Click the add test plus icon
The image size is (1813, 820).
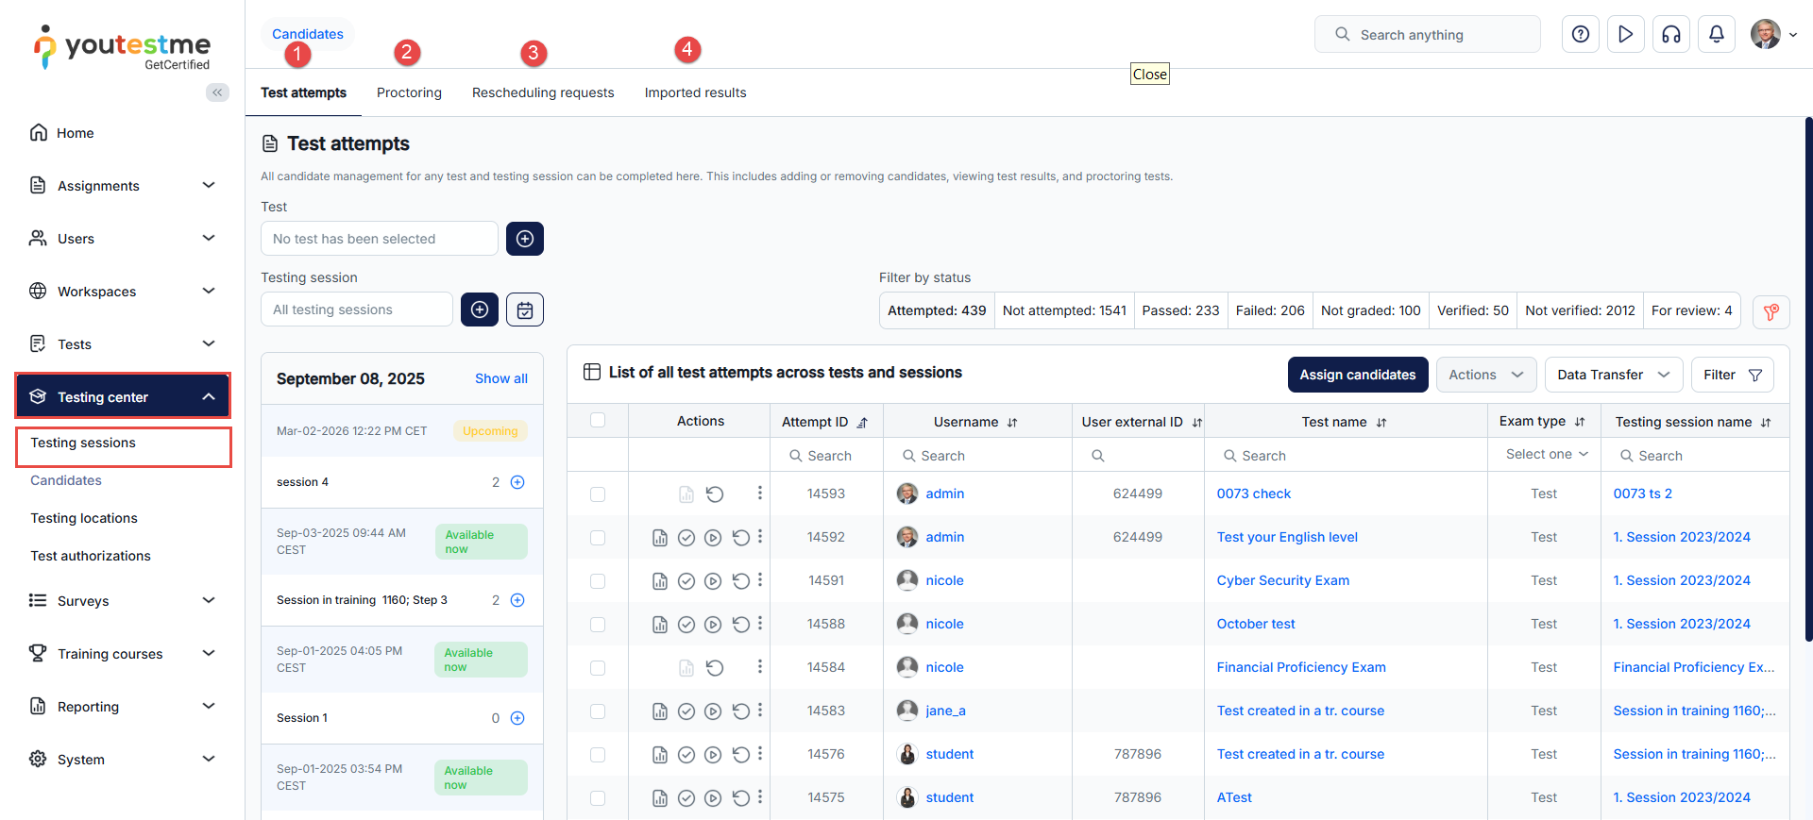[525, 239]
